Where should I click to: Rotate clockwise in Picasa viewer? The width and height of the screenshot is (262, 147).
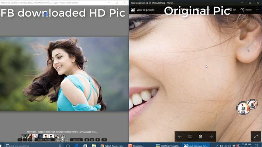coord(92,140)
